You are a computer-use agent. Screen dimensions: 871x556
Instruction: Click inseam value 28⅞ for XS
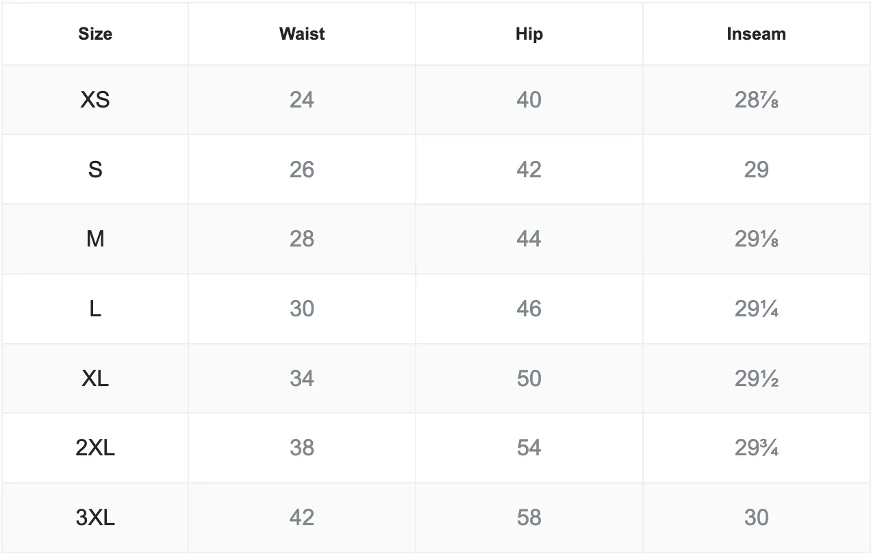pos(756,100)
